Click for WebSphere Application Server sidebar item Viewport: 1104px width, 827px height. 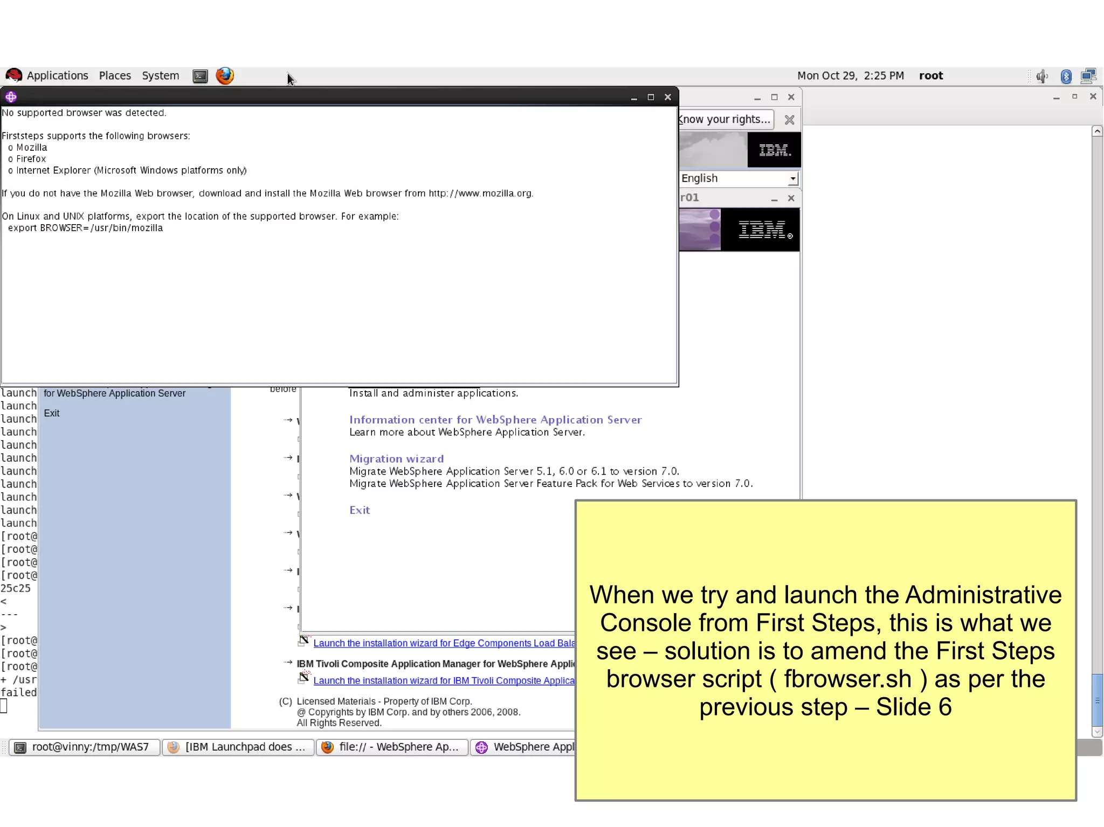pos(114,393)
